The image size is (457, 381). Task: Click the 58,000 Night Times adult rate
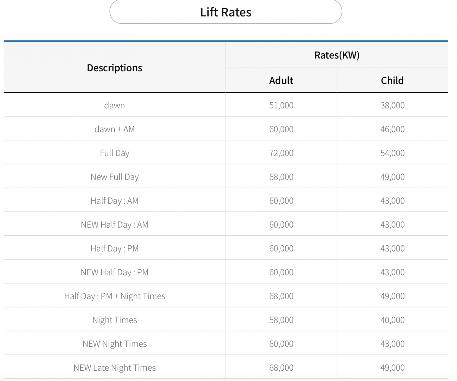click(x=281, y=320)
